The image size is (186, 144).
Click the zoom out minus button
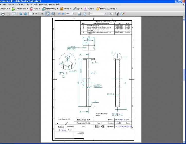tap(59, 14)
